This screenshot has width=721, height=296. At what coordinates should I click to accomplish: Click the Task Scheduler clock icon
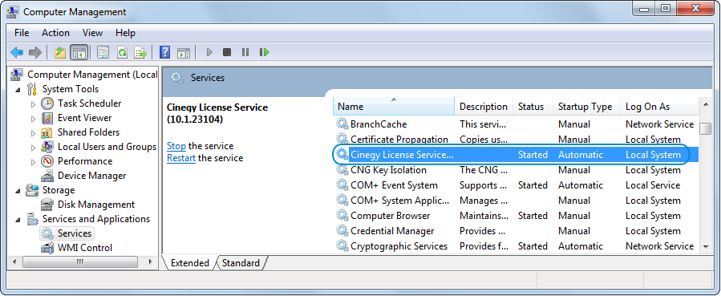point(47,103)
